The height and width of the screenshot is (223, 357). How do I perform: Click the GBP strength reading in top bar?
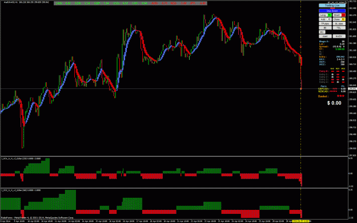pyautogui.click(x=102, y=3)
